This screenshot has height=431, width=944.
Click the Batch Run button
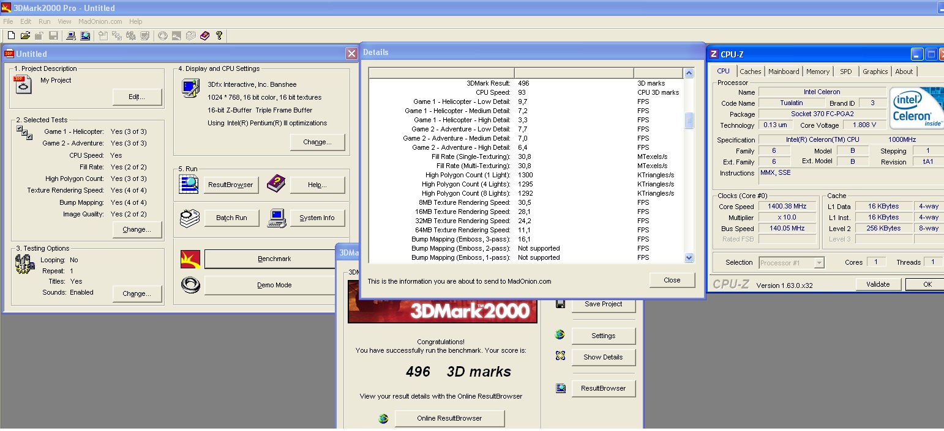click(x=231, y=218)
